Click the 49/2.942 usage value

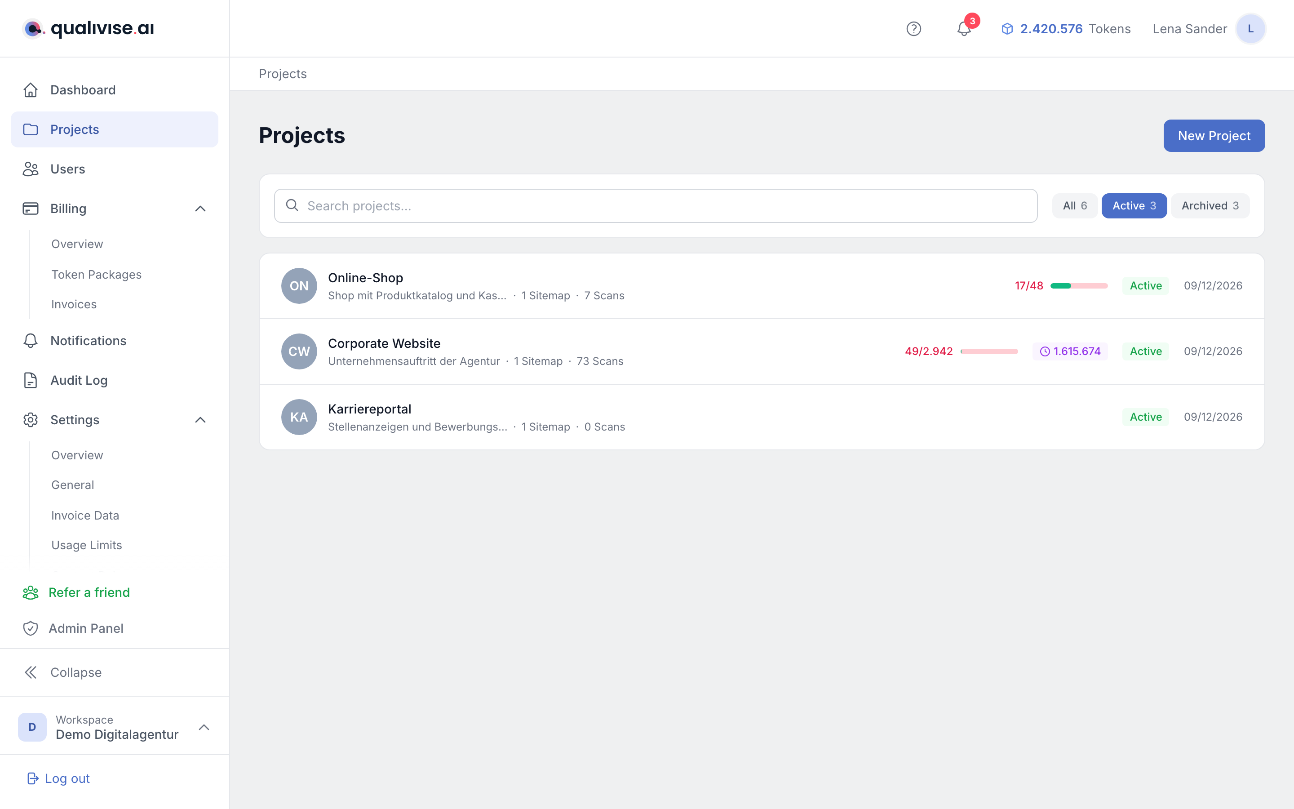coord(929,351)
